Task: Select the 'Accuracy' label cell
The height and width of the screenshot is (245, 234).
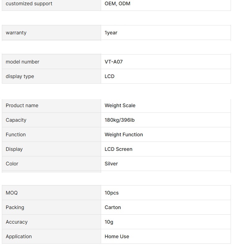Action: tap(51, 222)
